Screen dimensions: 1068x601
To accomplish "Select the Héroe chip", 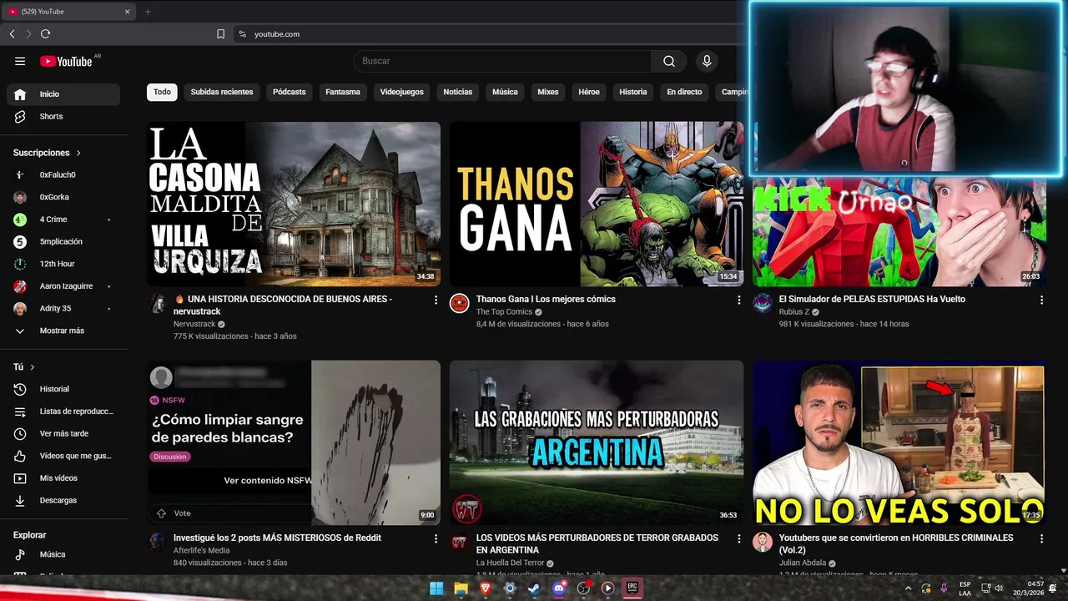I will [x=589, y=92].
